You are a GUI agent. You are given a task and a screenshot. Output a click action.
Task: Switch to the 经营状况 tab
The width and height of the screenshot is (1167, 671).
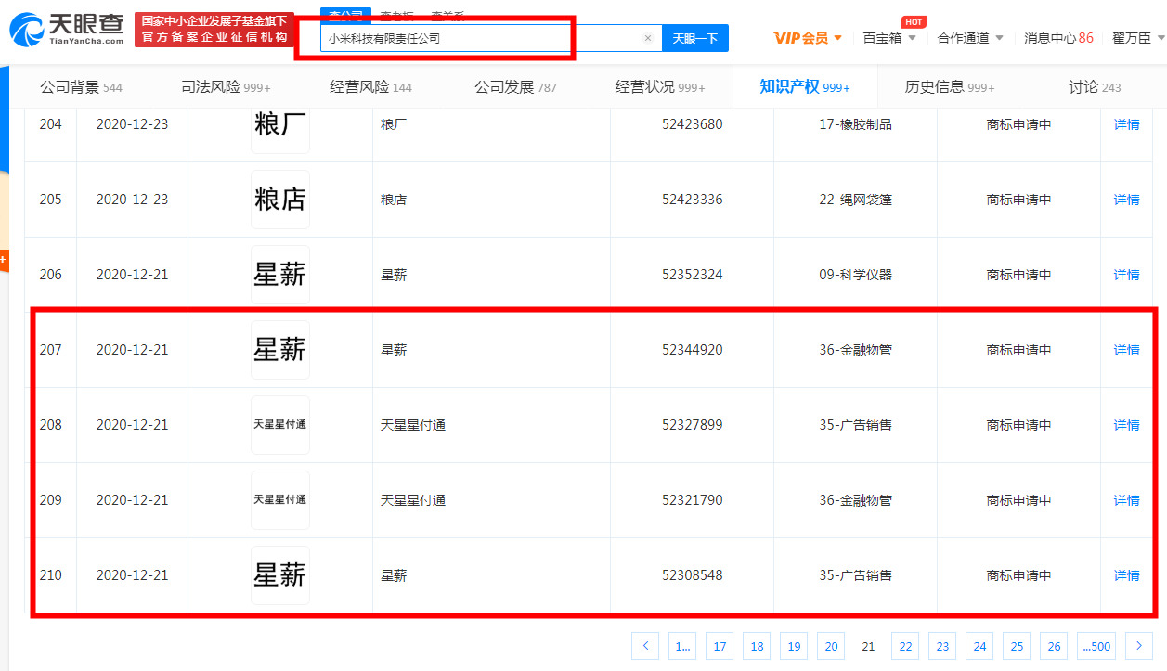(660, 87)
